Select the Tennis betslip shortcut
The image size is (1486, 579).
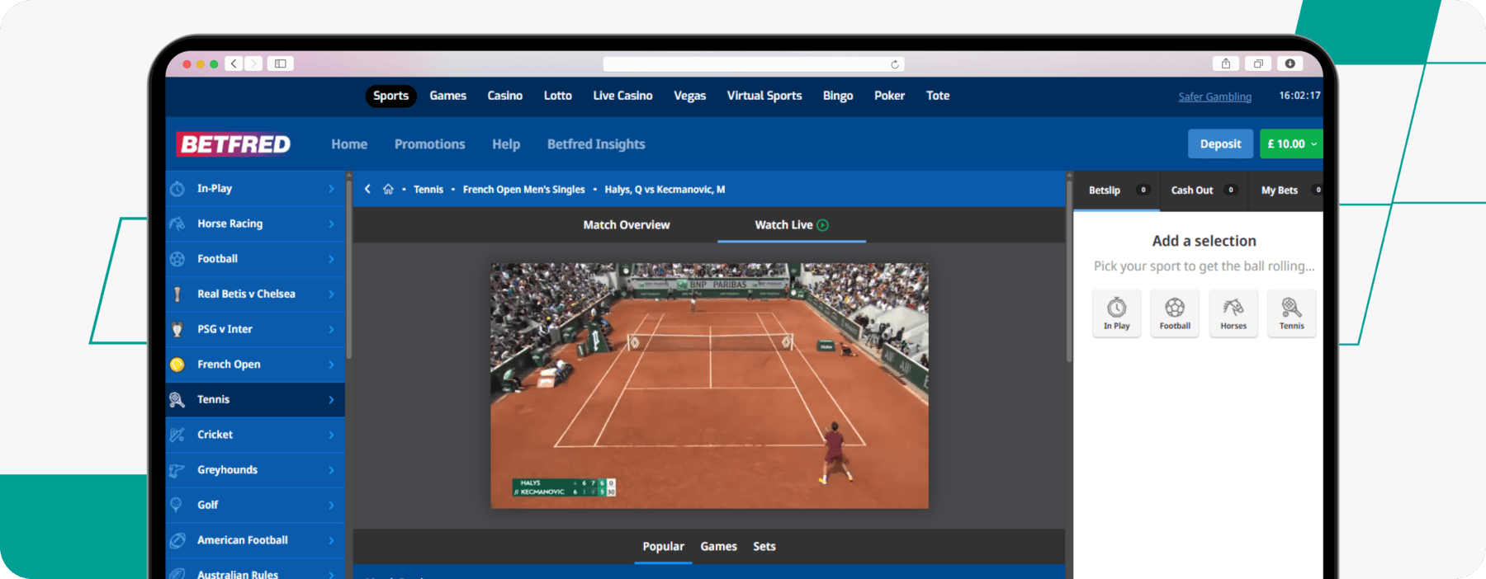1292,313
